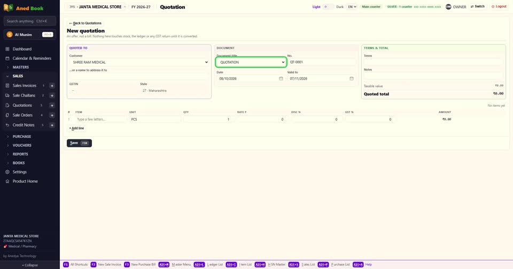Click the Switch user button
The width and height of the screenshot is (513, 269).
(x=478, y=6)
